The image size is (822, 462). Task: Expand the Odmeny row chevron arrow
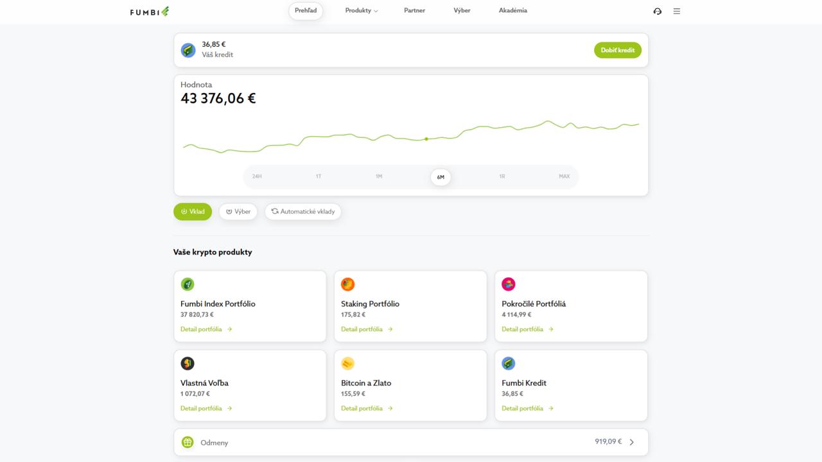632,442
